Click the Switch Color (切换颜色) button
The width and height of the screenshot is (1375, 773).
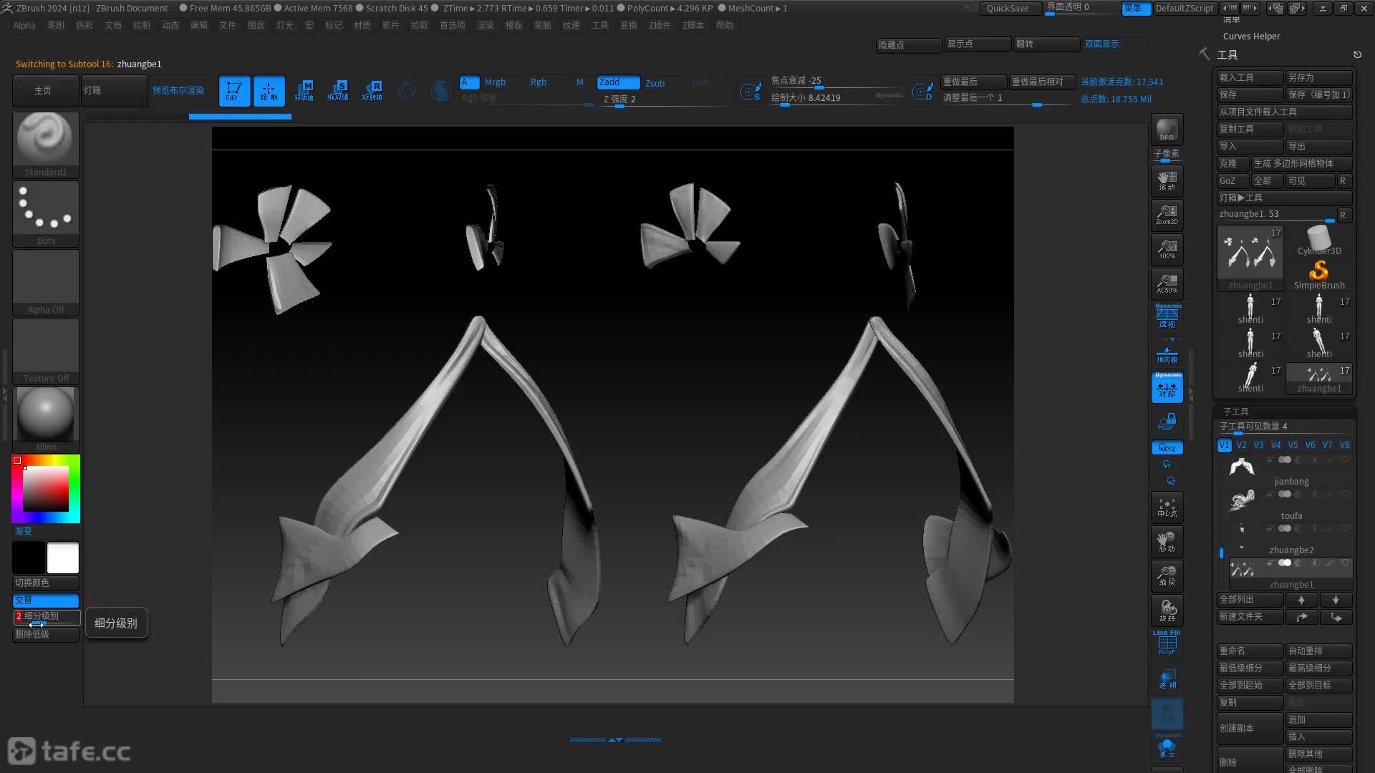(46, 583)
